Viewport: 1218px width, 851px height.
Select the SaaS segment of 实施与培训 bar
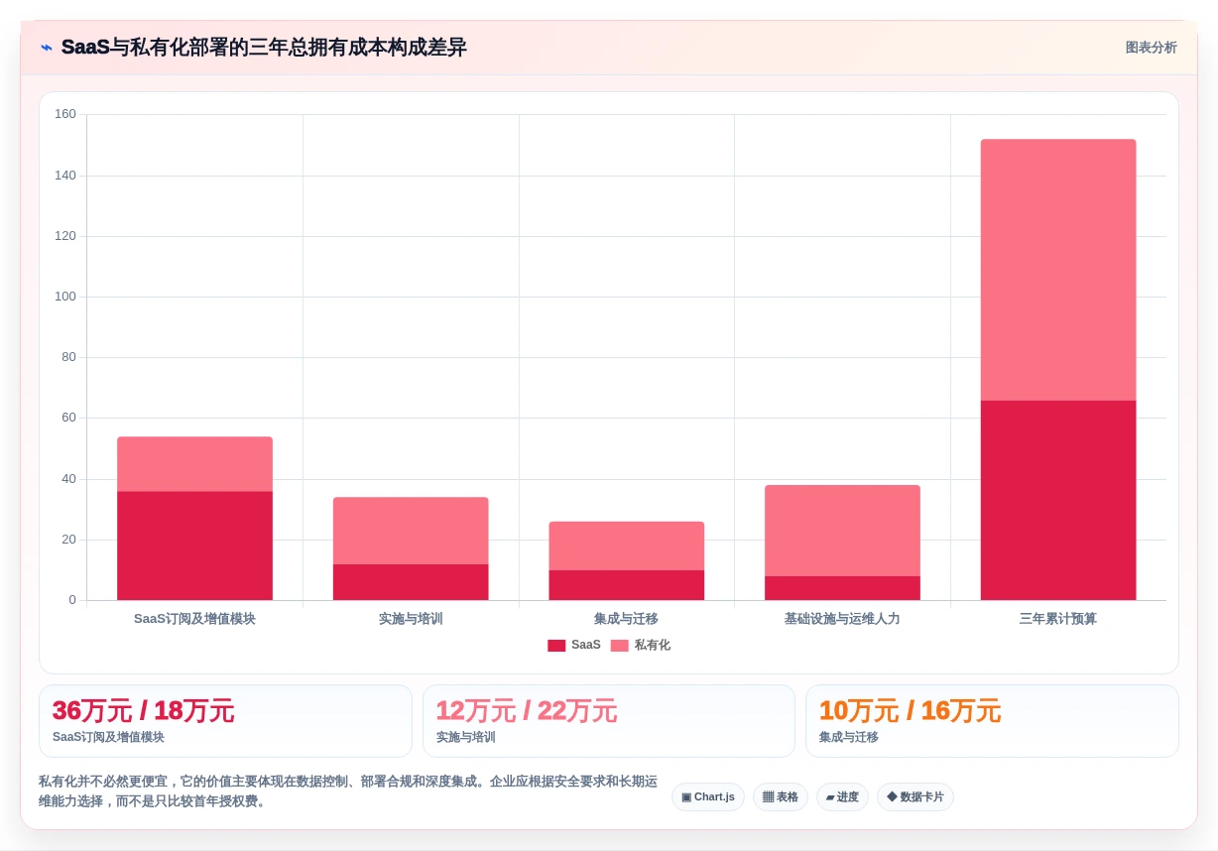click(x=411, y=582)
